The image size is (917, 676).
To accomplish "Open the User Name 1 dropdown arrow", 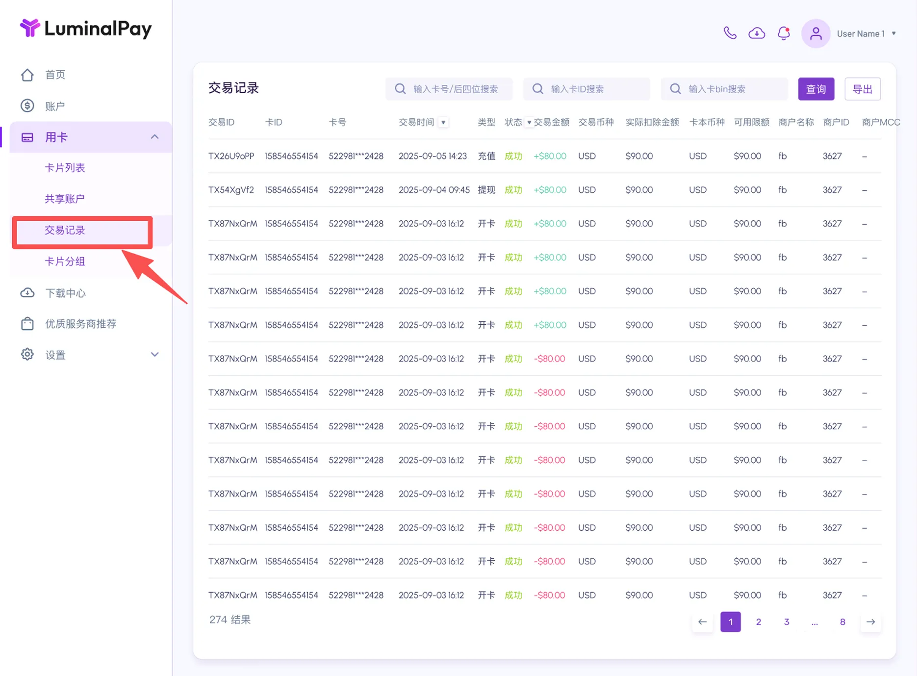I will [x=894, y=33].
